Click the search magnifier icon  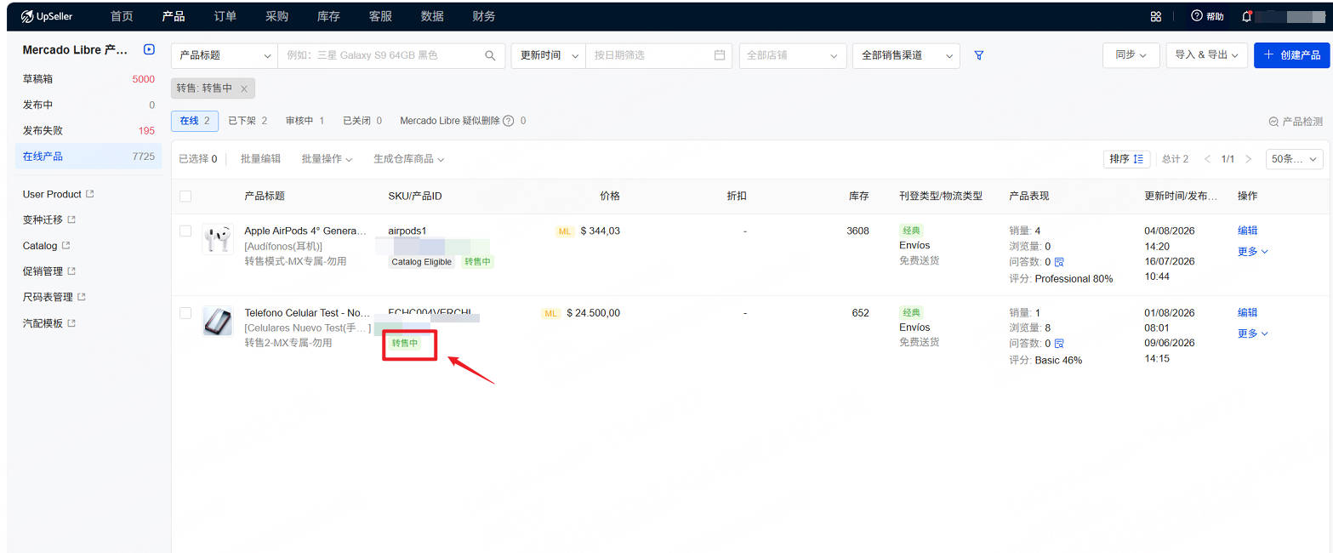pyautogui.click(x=490, y=55)
